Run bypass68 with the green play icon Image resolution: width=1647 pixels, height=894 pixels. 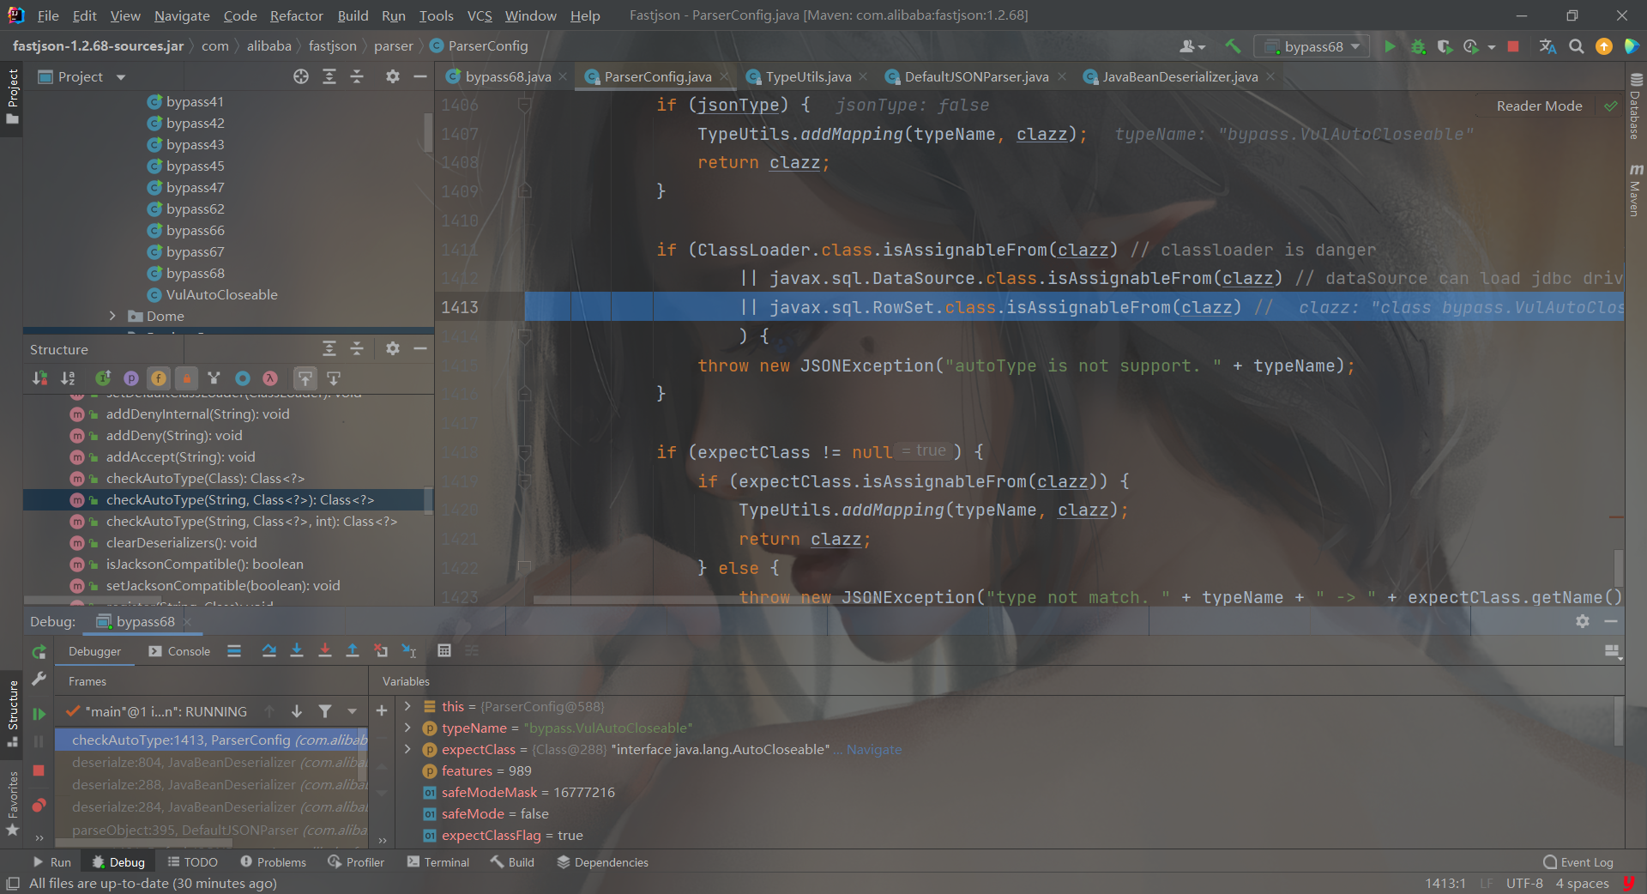pyautogui.click(x=1390, y=46)
